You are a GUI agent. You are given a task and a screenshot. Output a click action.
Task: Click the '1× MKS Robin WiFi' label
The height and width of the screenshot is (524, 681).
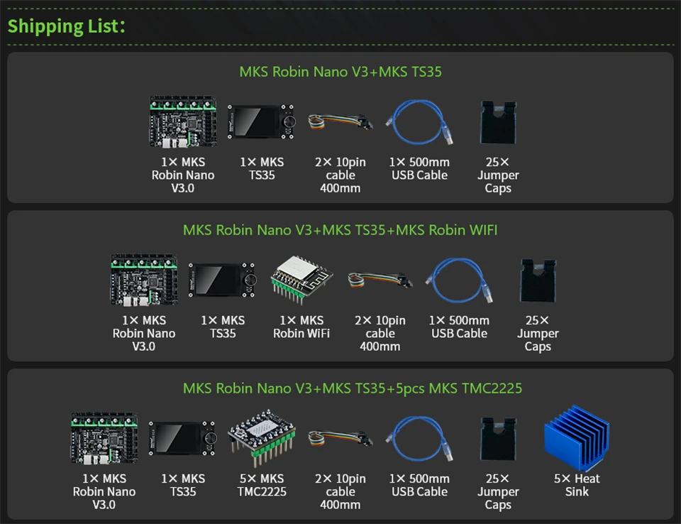click(301, 327)
